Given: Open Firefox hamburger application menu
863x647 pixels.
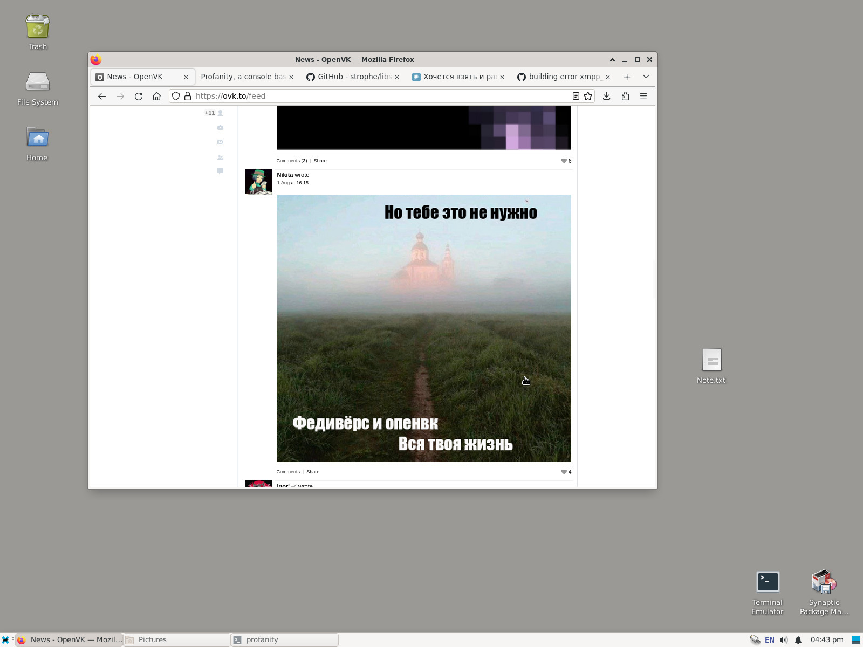Looking at the screenshot, I should coord(643,96).
